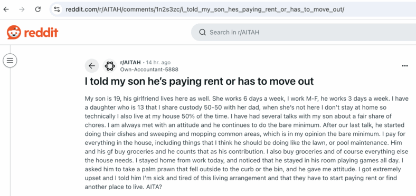Screen dimensions: 416x196
Task: Focus the Search in r/AITAH field
Action: [x=304, y=32]
